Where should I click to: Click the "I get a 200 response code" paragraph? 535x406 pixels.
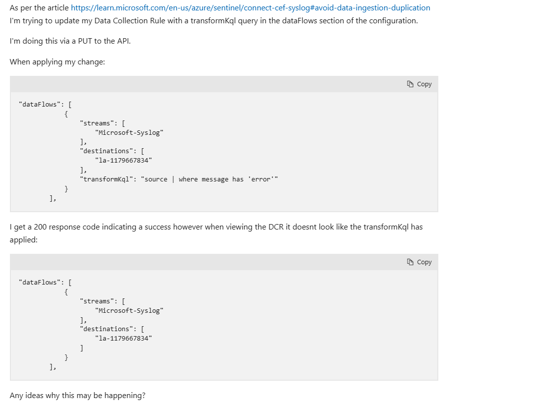click(x=216, y=233)
